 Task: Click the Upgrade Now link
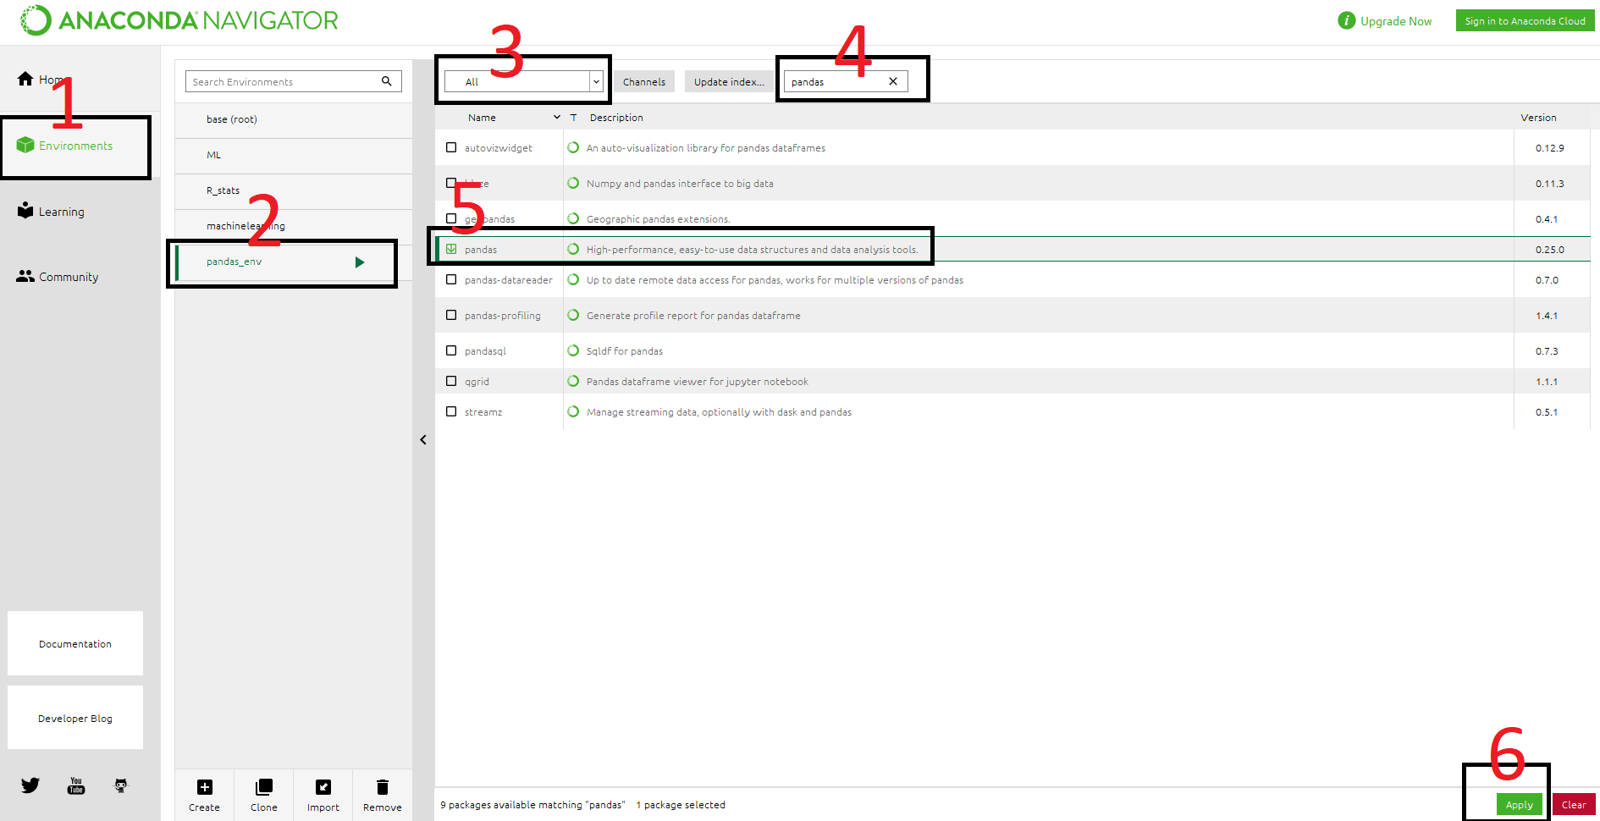(x=1396, y=21)
